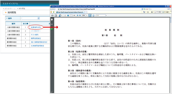Click the 第1条(目的) heading in the PDF

pyautogui.click(x=75, y=41)
